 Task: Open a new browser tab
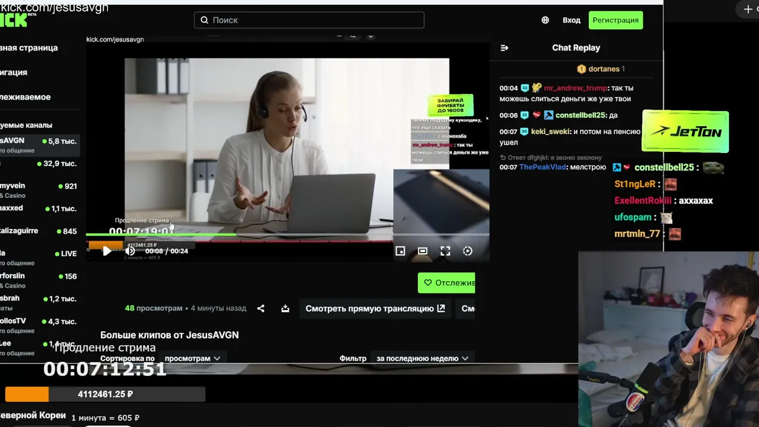pos(748,9)
